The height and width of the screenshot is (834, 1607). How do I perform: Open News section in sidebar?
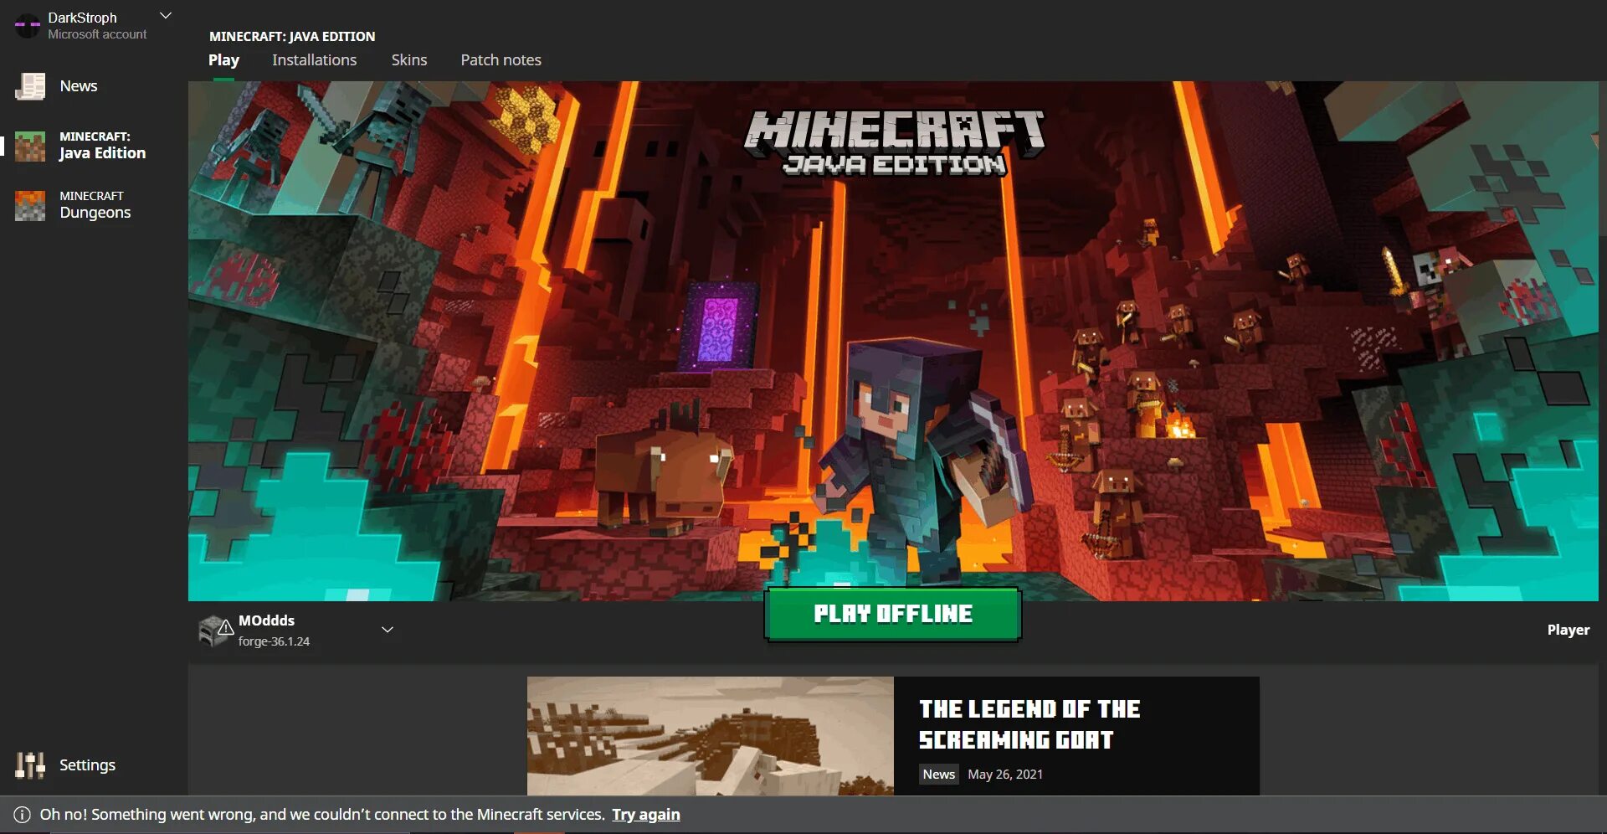(x=79, y=85)
